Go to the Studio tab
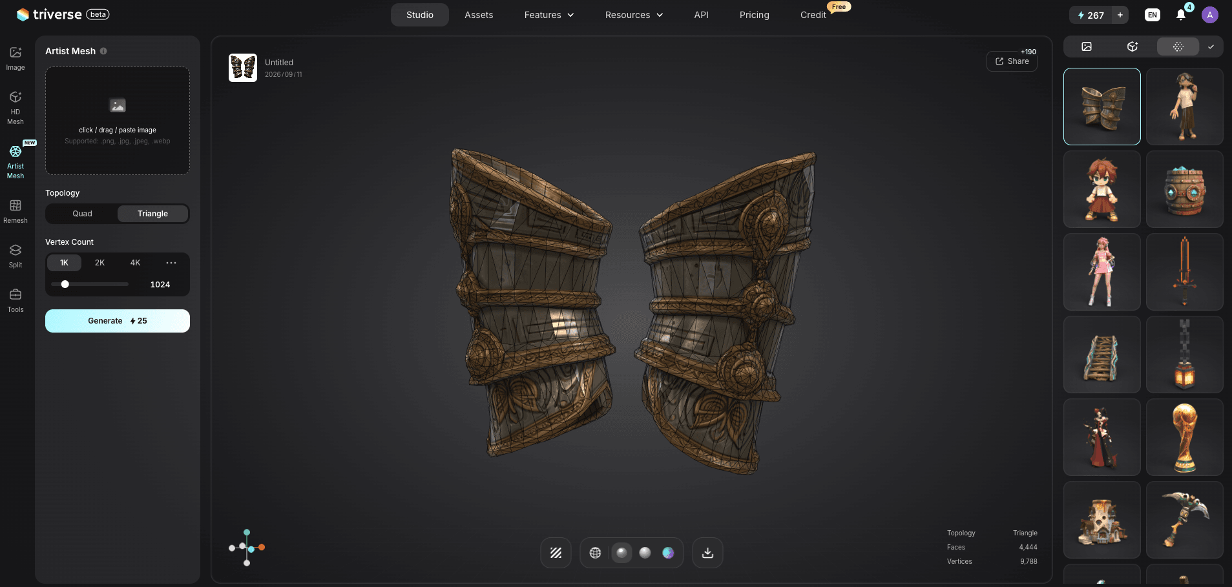Viewport: 1232px width, 587px height. click(420, 15)
